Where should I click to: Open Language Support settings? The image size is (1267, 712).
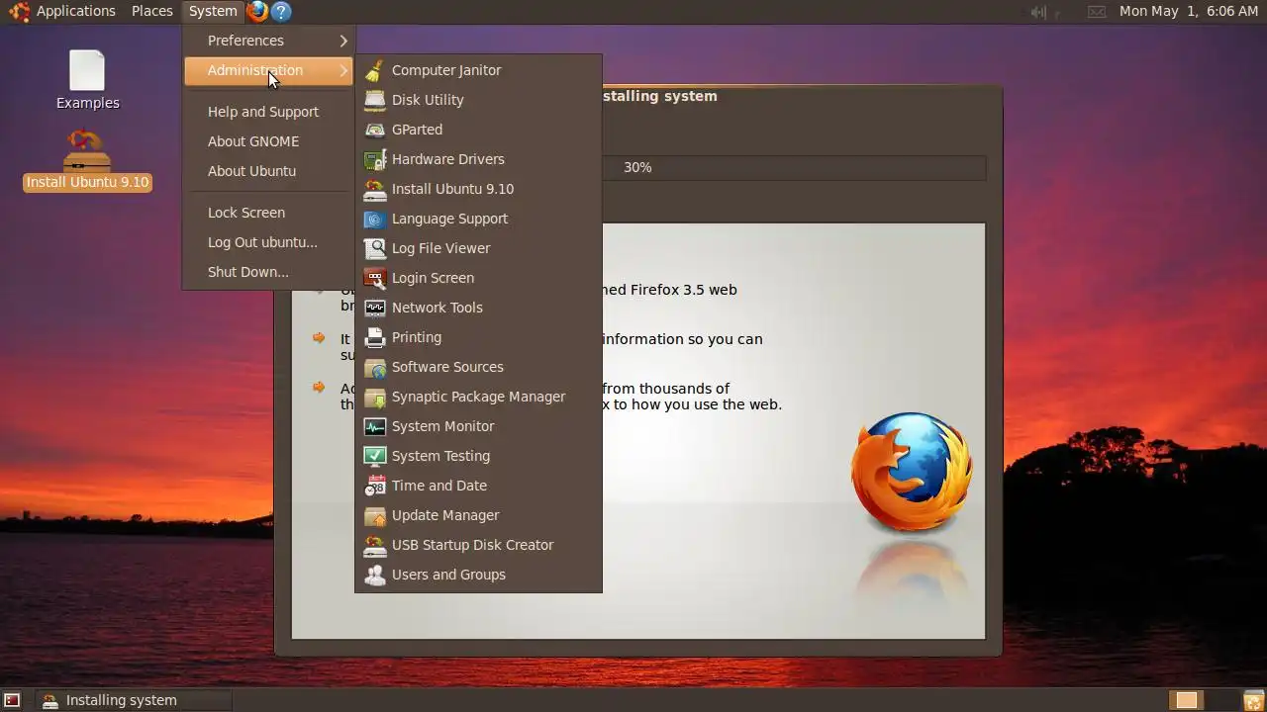(478, 219)
